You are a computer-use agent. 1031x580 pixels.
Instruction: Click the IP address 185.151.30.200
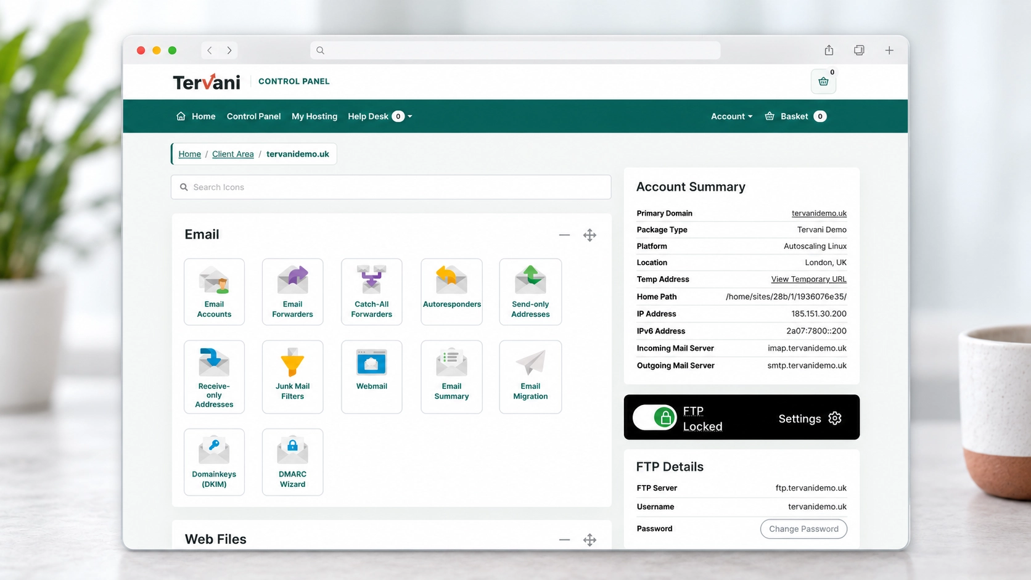pyautogui.click(x=819, y=314)
